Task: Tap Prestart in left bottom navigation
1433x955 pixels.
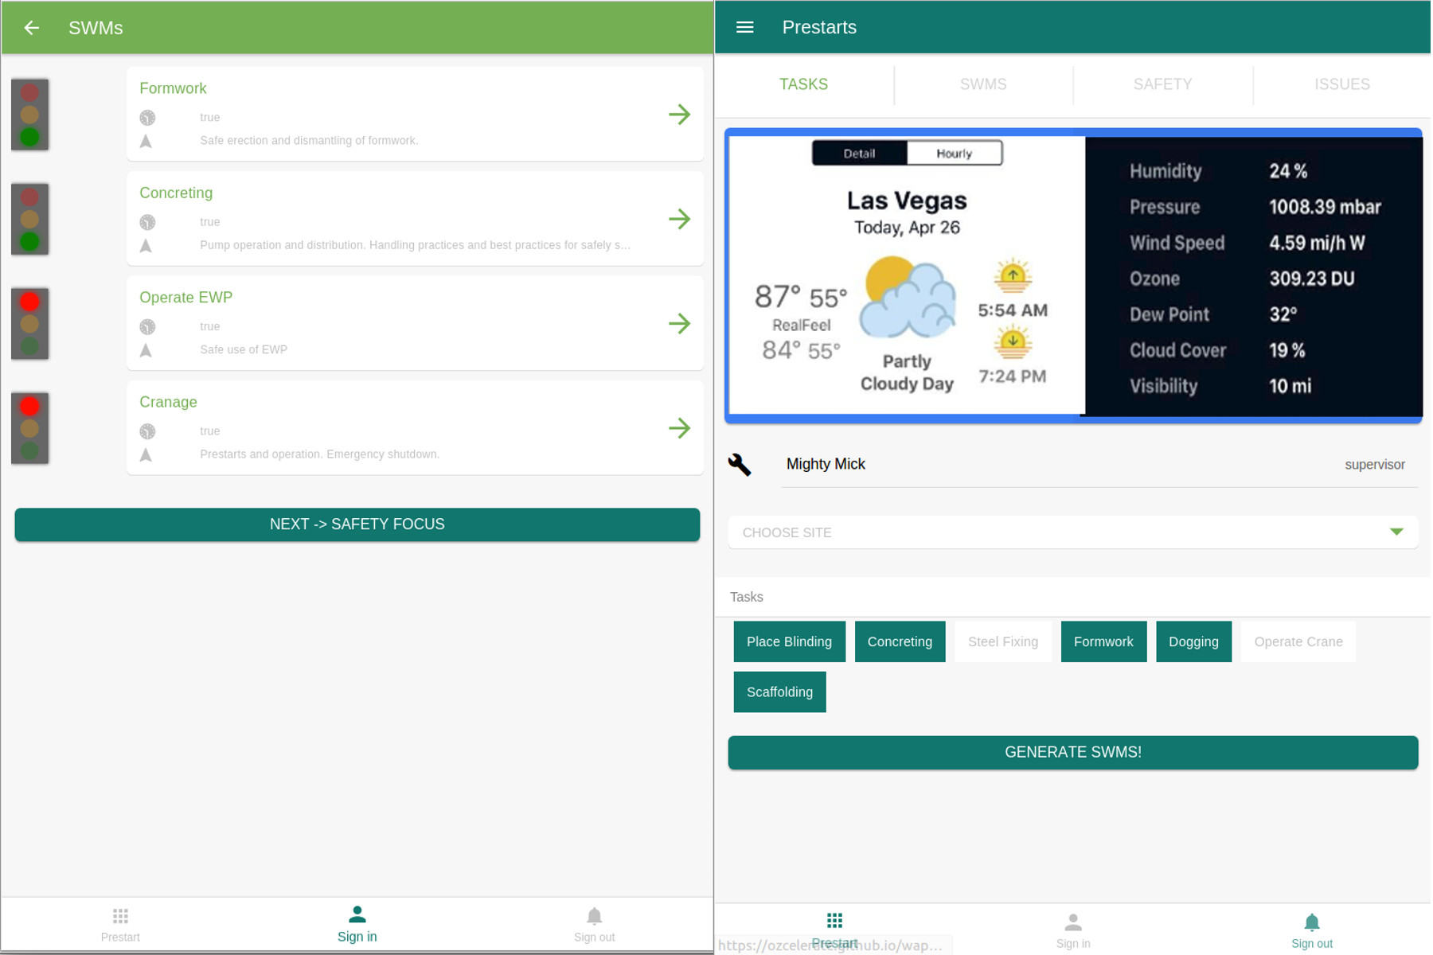Action: pos(120,925)
